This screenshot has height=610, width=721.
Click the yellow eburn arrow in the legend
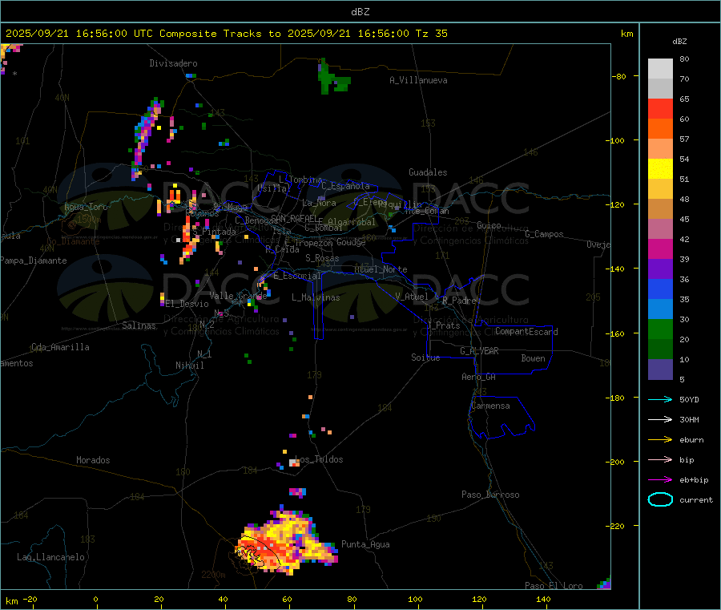pos(660,440)
